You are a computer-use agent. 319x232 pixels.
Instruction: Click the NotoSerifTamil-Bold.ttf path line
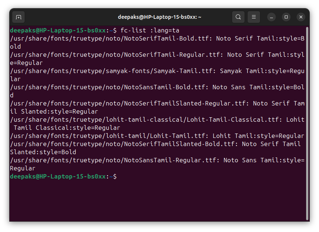tap(157, 42)
